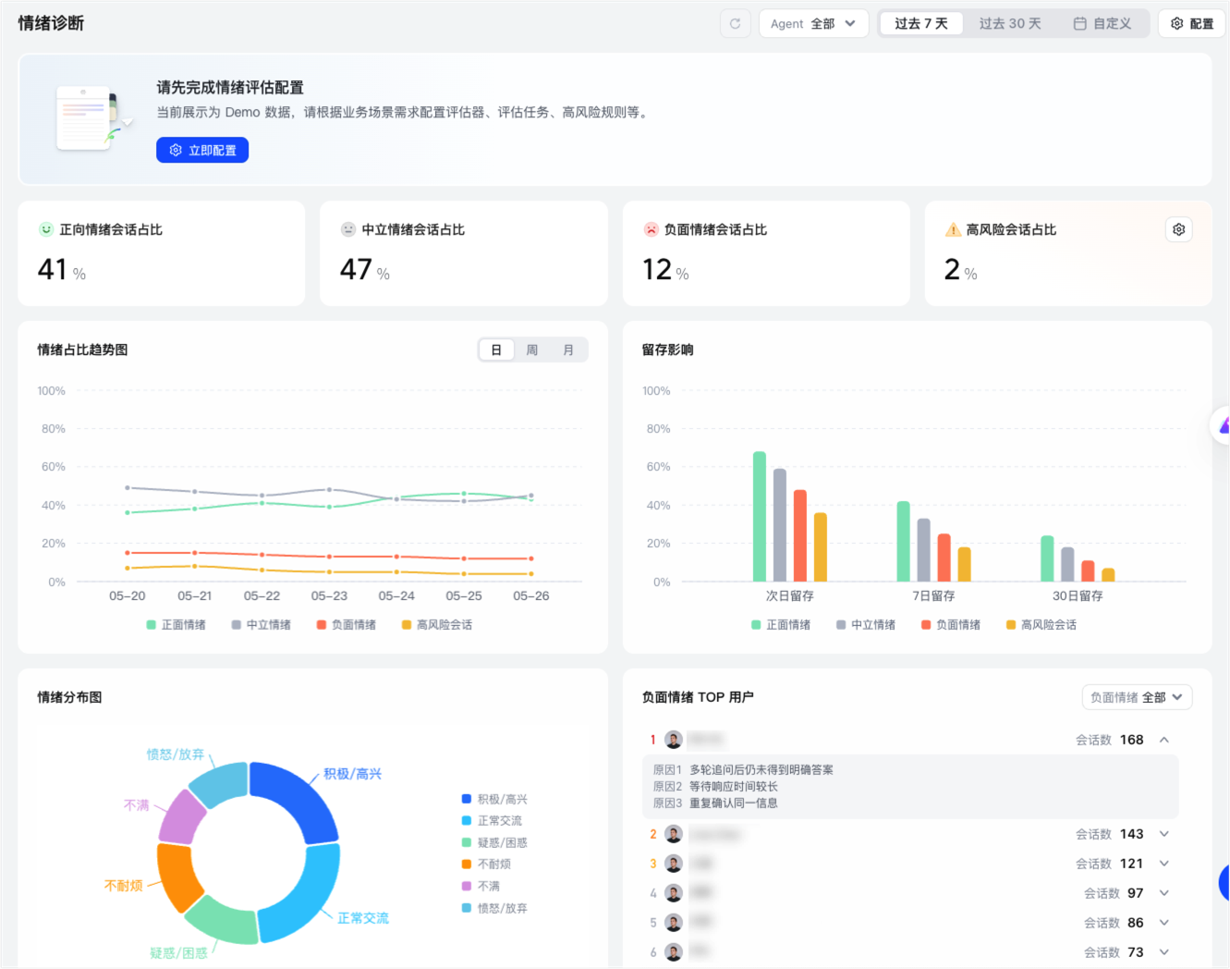Click the 05-23 axis label
Screen dimensions: 1230x969
[329, 596]
